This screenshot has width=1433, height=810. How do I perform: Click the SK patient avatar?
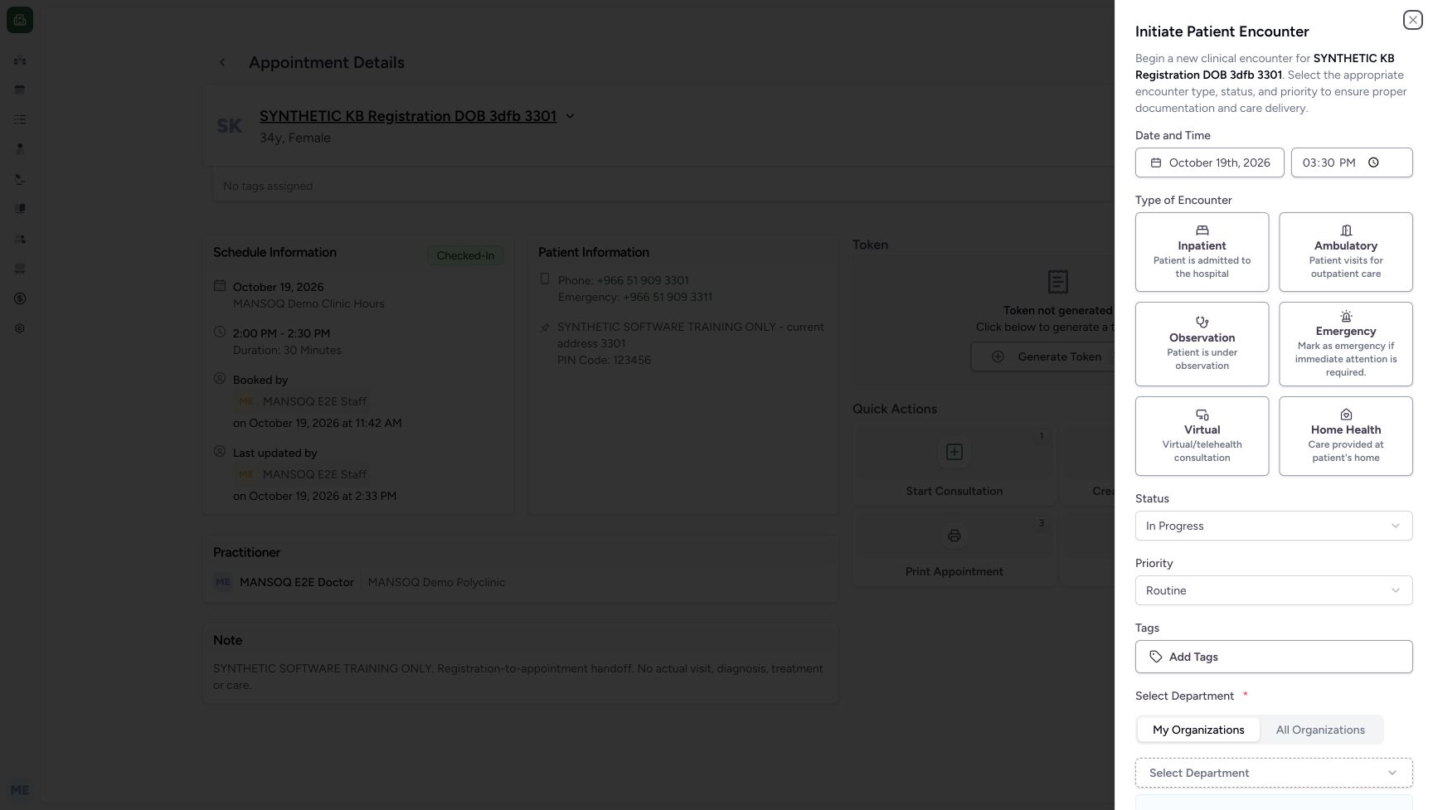click(x=230, y=126)
